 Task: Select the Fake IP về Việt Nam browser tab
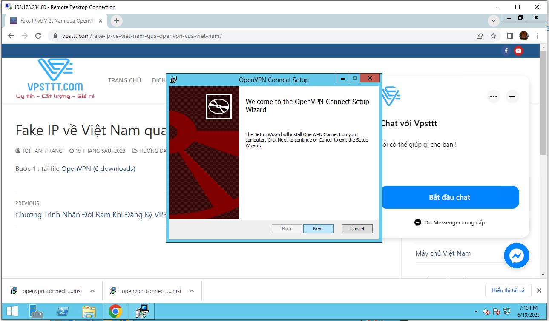pos(56,21)
